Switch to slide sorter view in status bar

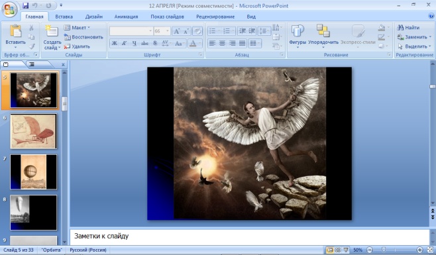pyautogui.click(x=337, y=250)
